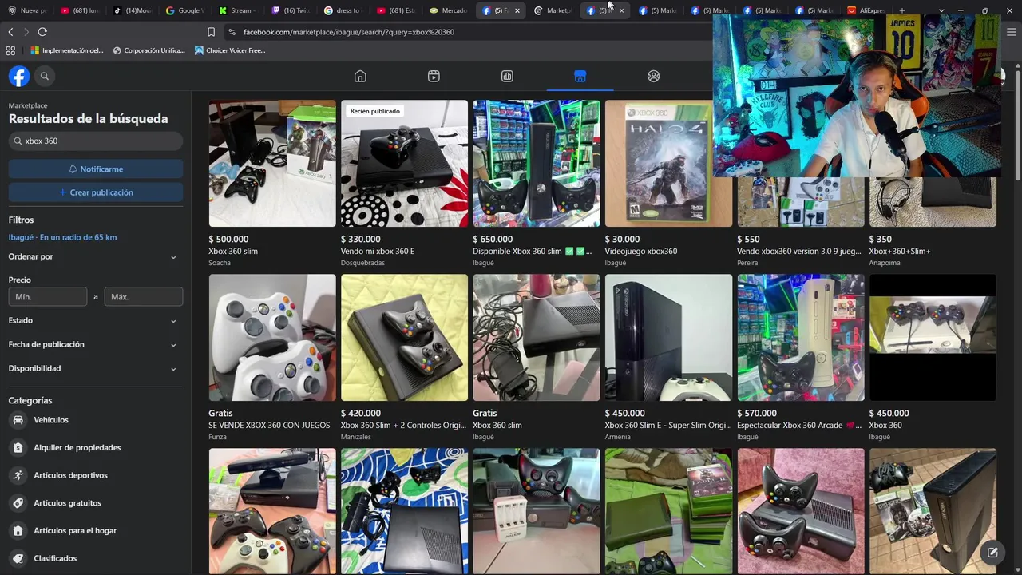
Task: Expand the Estado filter
Action: point(95,320)
